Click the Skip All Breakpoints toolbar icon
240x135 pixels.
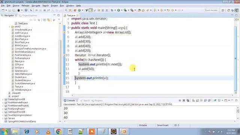[x=31, y=10]
